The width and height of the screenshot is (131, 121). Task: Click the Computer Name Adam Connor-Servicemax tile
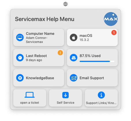click(x=39, y=37)
